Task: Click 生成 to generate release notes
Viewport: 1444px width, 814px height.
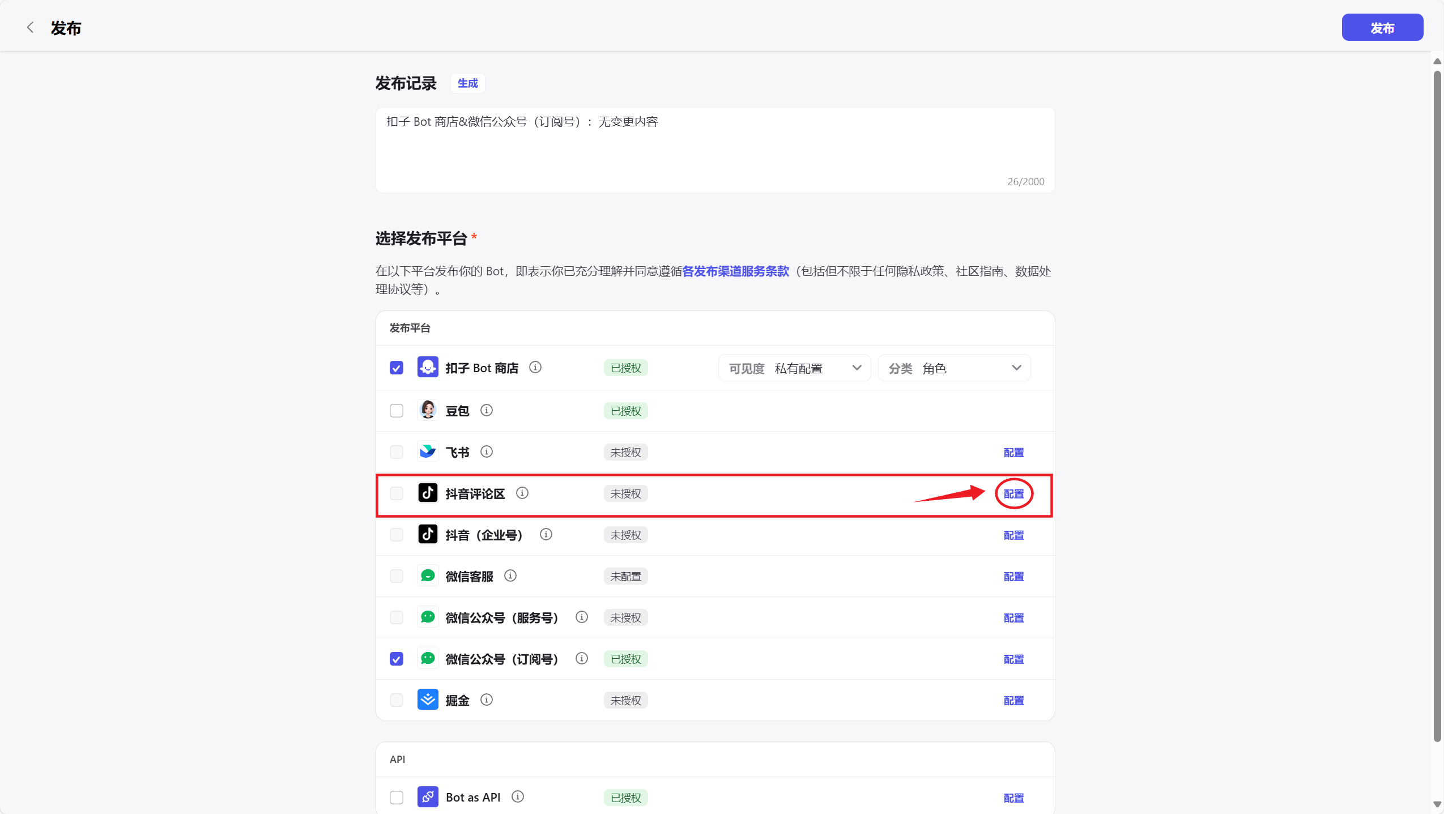Action: point(467,83)
